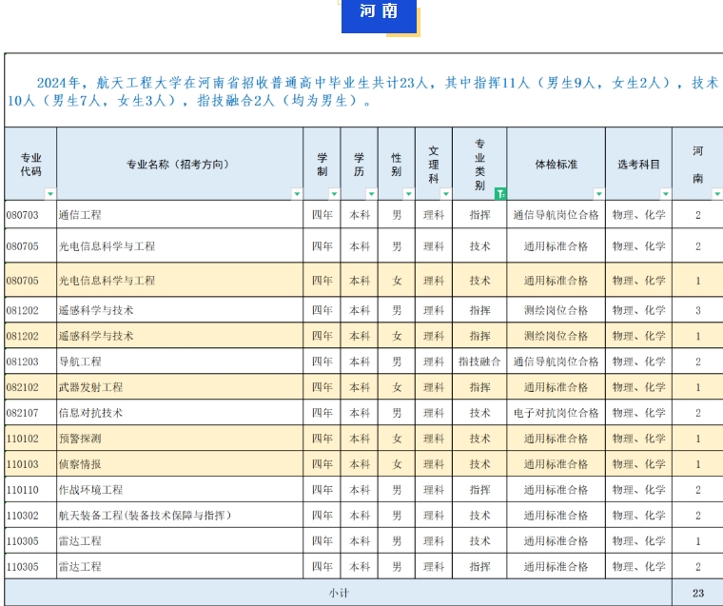Click the 小计 subtotal row label
The height and width of the screenshot is (606, 723).
[339, 592]
